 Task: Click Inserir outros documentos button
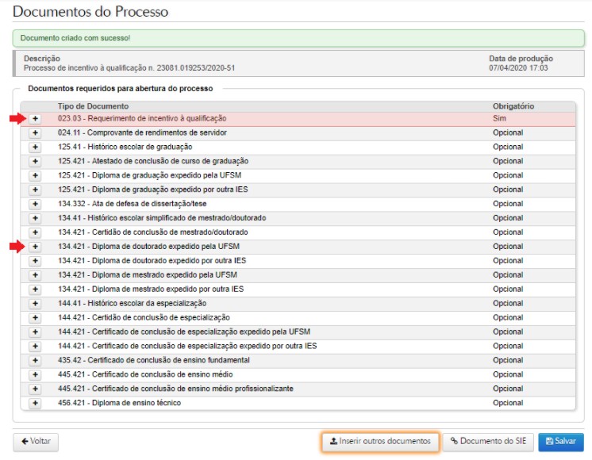tap(380, 442)
